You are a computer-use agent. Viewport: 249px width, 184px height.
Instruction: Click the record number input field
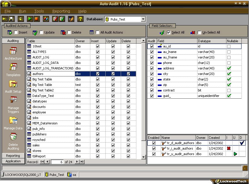57,162
